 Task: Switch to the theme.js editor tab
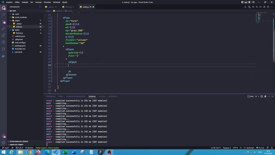tap(68, 7)
